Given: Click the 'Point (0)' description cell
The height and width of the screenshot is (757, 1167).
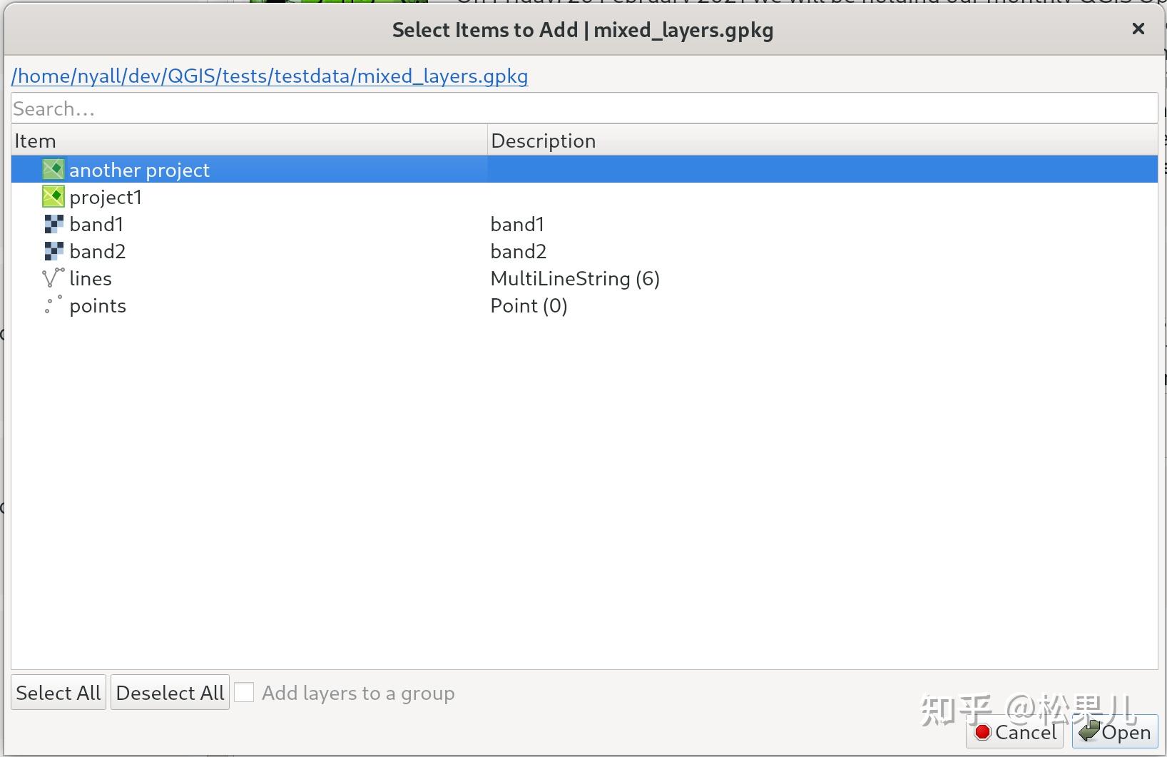Looking at the screenshot, I should coord(529,306).
